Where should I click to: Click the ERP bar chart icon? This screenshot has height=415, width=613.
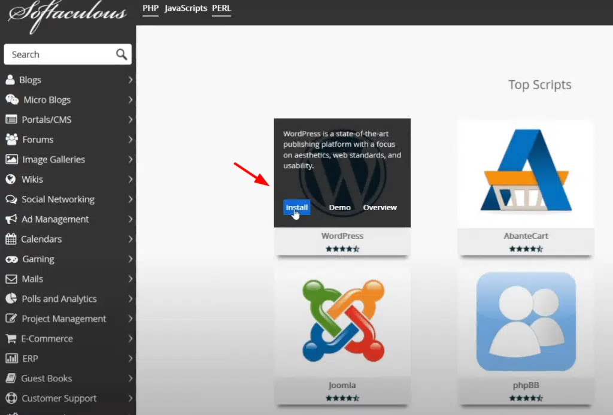click(11, 358)
